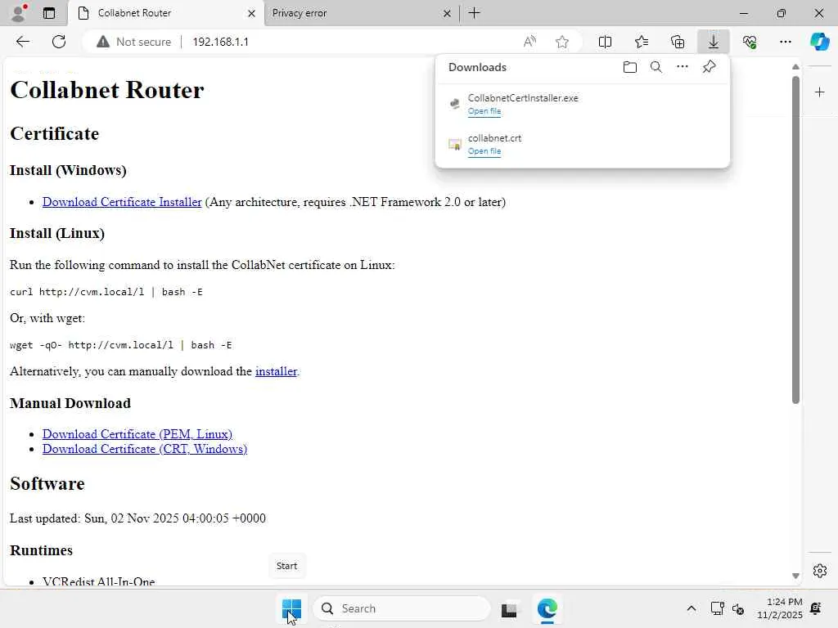Click the Not secure warning icon

(102, 42)
